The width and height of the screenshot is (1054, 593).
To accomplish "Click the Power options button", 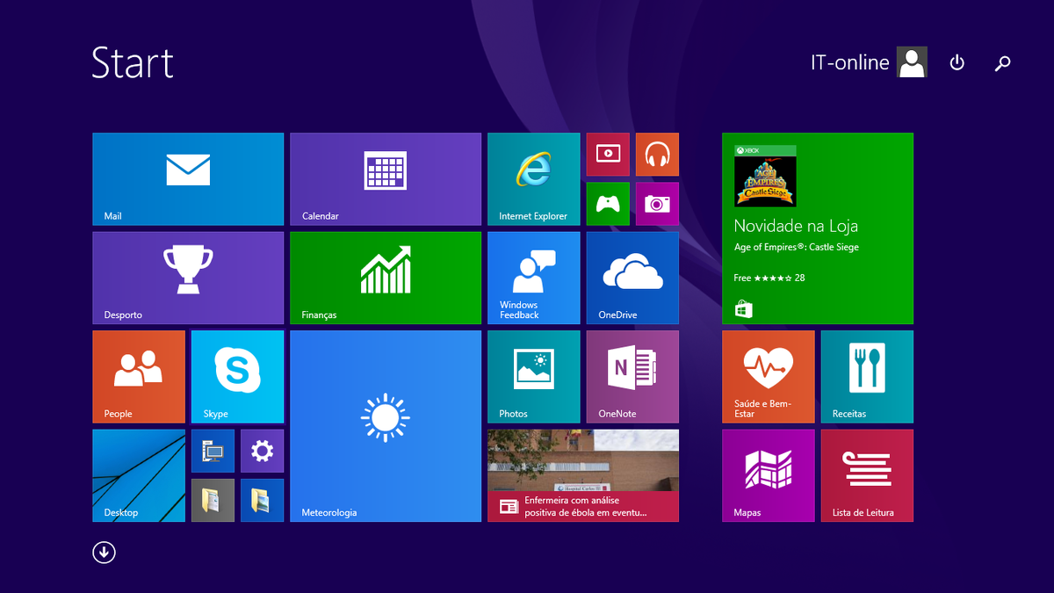I will (x=957, y=63).
